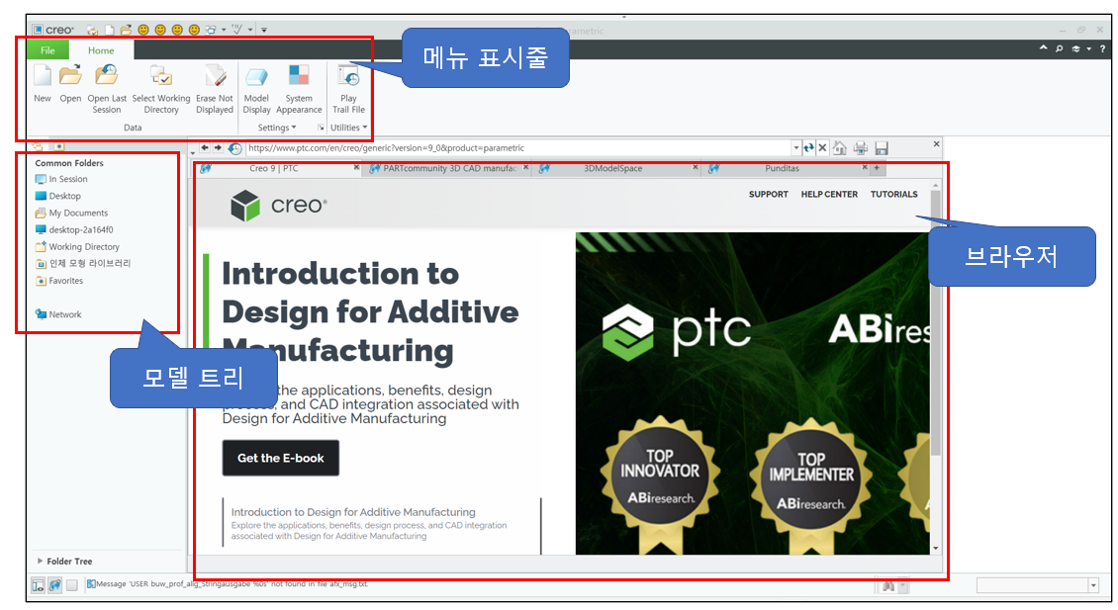1118x610 pixels.
Task: Expand the Settings group dropdown
Action: [x=277, y=128]
